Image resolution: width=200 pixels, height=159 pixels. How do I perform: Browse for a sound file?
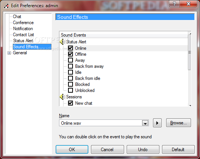tap(179, 123)
